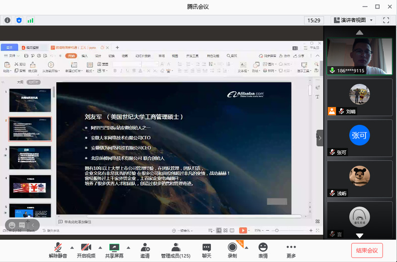Expand audio options arrow beside 解除静音
The height and width of the screenshot is (262, 397).
[x=72, y=247]
